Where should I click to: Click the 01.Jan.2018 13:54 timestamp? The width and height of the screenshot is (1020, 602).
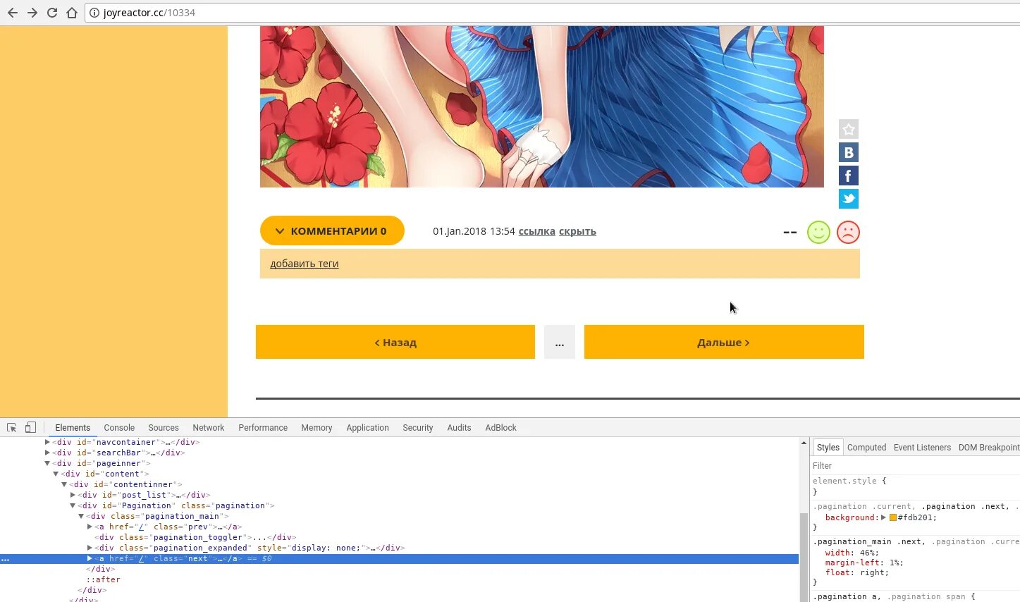474,231
